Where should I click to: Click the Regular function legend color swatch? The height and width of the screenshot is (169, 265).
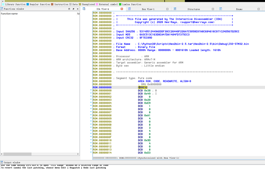28,4
